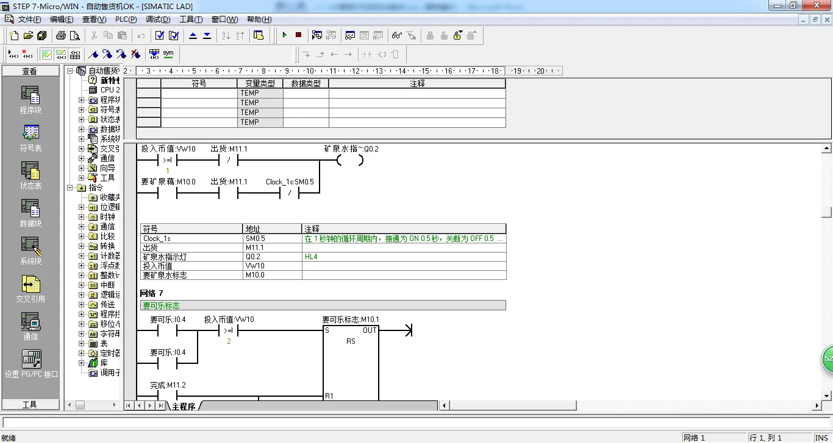
Task: Click the Clear All Bookmarks icon with red X
Action: tap(135, 54)
